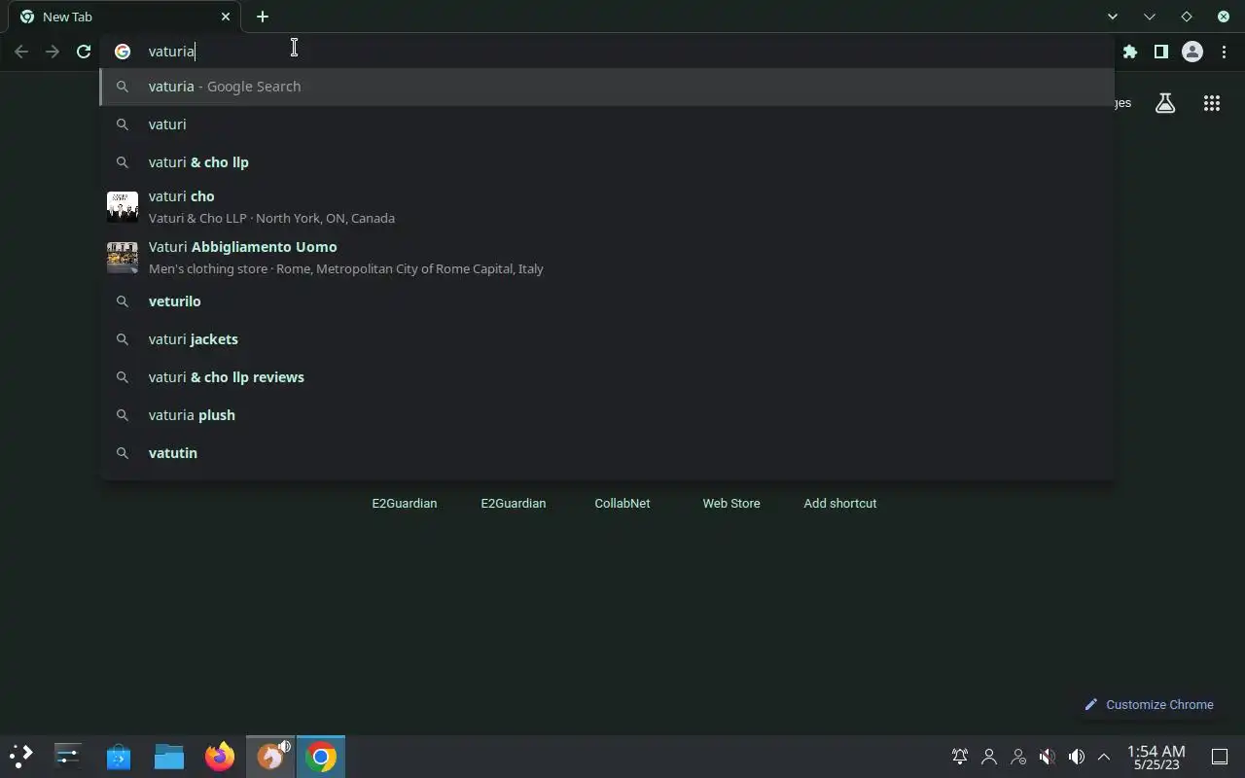Go back with the back arrow
1245x778 pixels.
(x=21, y=52)
